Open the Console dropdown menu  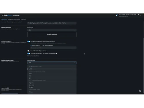coord(17,16)
